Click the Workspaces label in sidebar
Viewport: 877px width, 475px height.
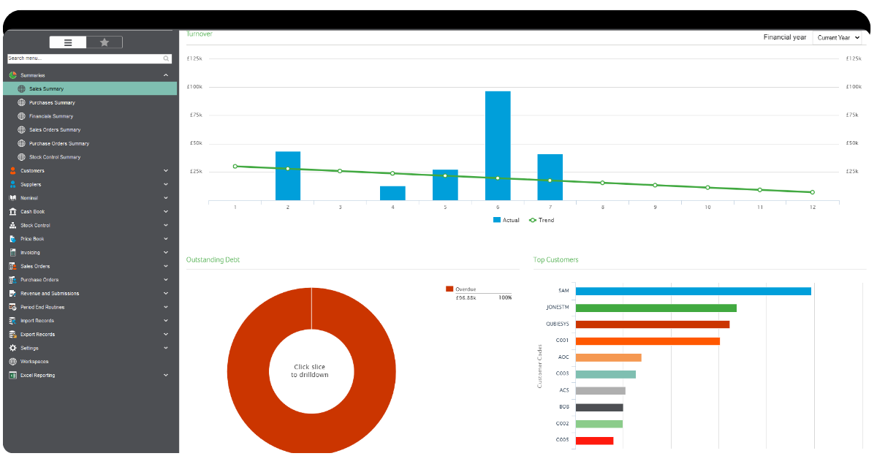[34, 362]
